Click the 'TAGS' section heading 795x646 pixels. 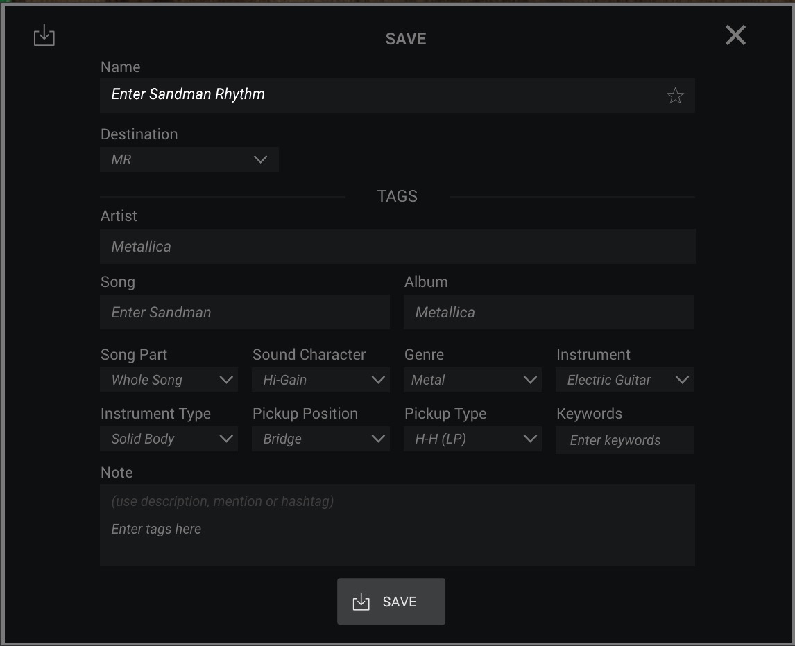coord(397,196)
